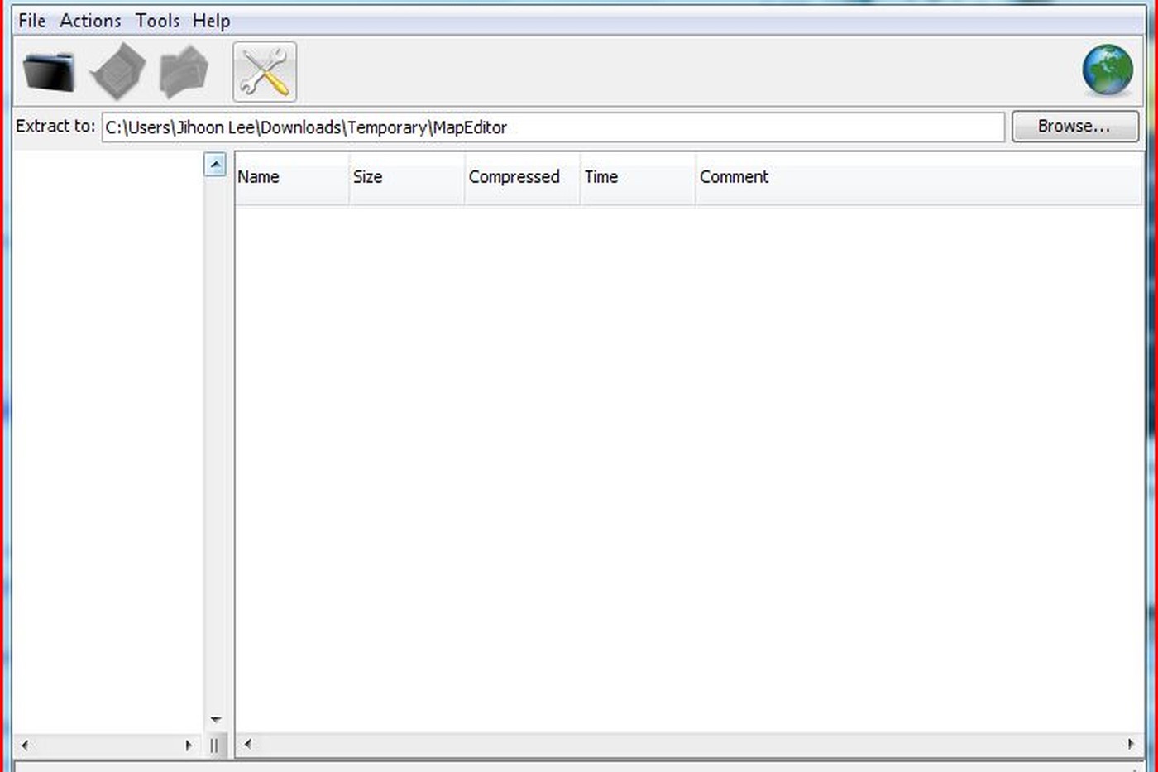Open the Actions menu
The width and height of the screenshot is (1158, 772).
click(x=90, y=21)
